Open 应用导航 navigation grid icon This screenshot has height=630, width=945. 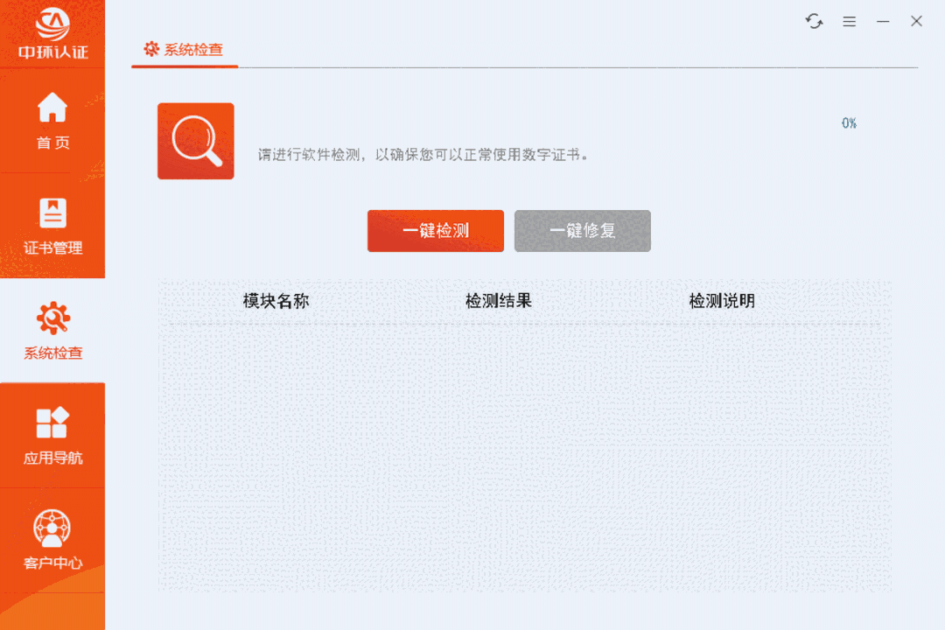coord(52,423)
